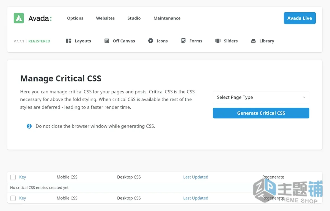The image size is (330, 211).
Task: Sort by Key in table footer
Action: click(23, 198)
